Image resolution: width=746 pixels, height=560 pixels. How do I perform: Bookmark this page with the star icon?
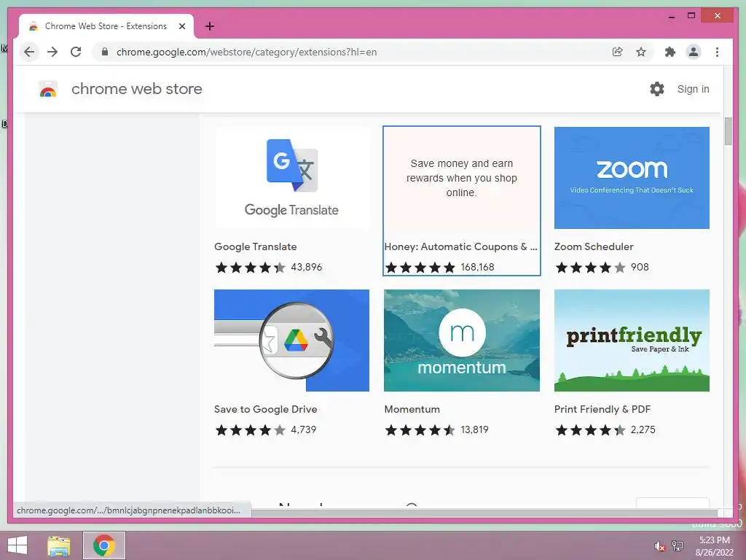pyautogui.click(x=641, y=52)
